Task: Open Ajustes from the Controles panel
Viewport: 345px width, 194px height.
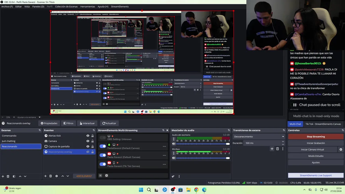Action: 316,162
